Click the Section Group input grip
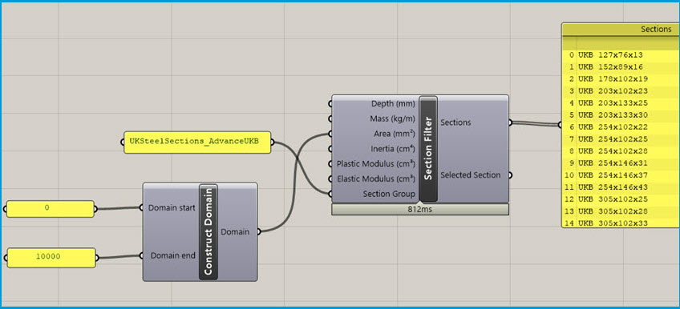 330,194
